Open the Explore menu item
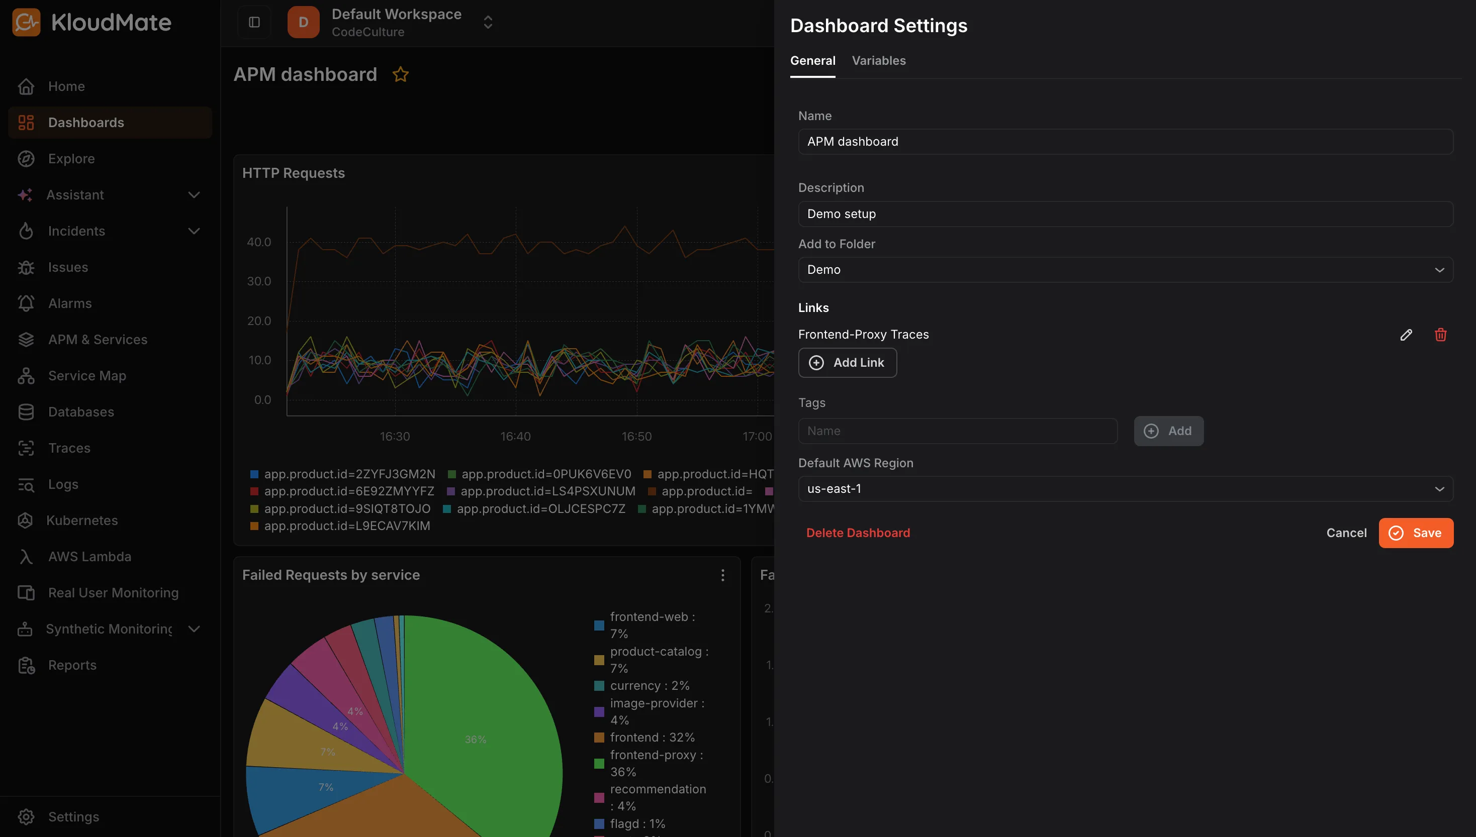The height and width of the screenshot is (837, 1476). click(x=111, y=159)
